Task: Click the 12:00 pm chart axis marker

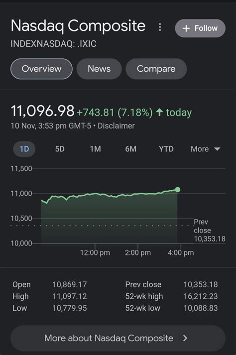Action: coord(95,252)
